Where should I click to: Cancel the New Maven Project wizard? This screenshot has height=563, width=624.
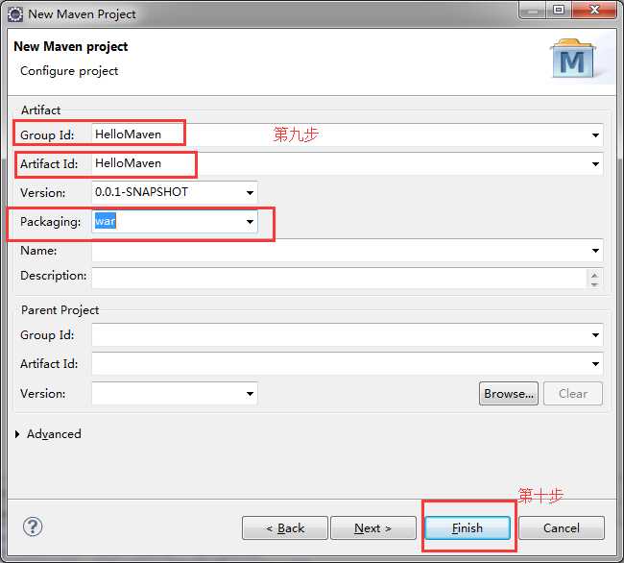[x=562, y=528]
